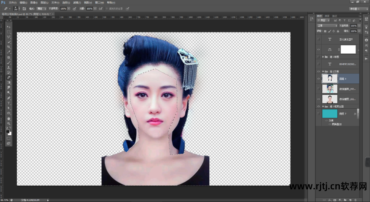Screen dimensions: 370x202
Task: Select the Rectangular Marquee tool
Action: tap(9, 32)
